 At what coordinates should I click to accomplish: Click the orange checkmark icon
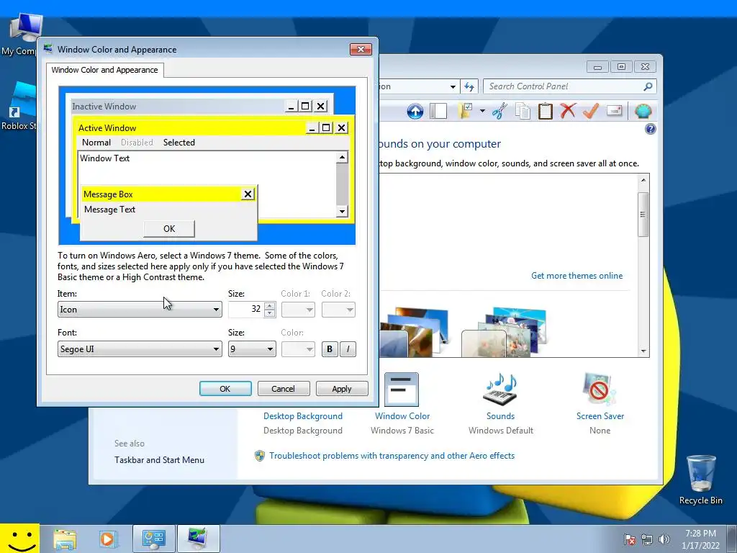point(591,112)
